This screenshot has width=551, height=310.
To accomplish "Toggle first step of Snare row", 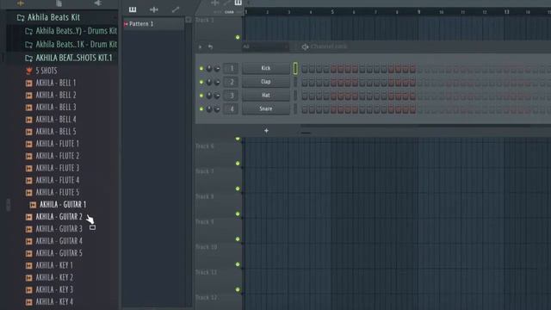I will (305, 109).
